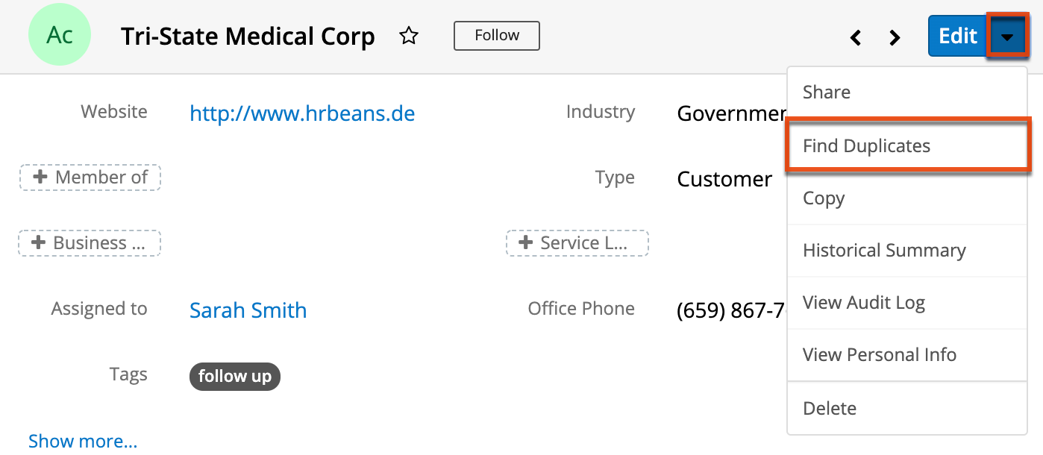Screen dimensions: 1043x455
Task: Select Copy from the actions menu
Action: [824, 198]
